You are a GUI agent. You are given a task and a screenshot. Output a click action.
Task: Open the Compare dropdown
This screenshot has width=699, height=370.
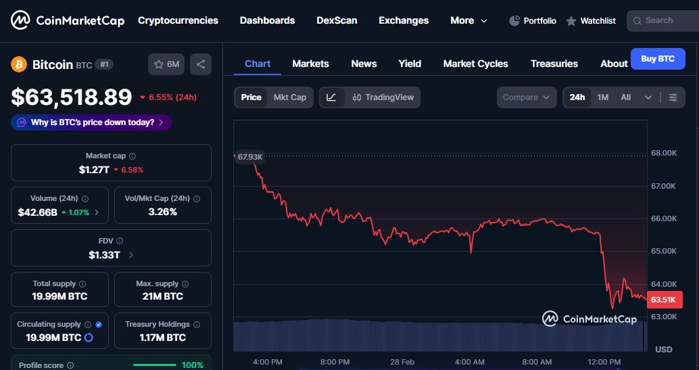(527, 97)
